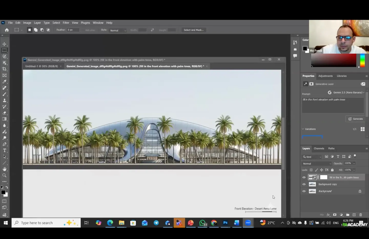Select the Hand tool
This screenshot has width=369, height=239.
4,169
